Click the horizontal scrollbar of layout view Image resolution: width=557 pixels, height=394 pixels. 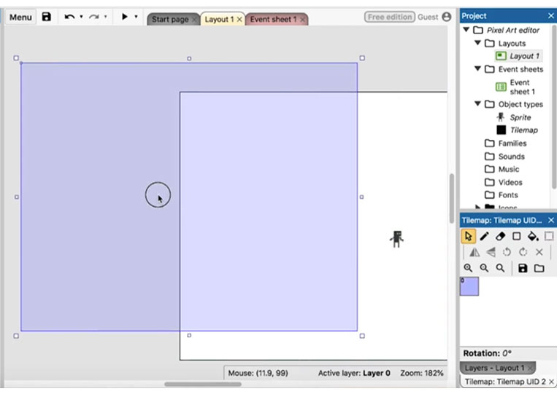(x=203, y=384)
